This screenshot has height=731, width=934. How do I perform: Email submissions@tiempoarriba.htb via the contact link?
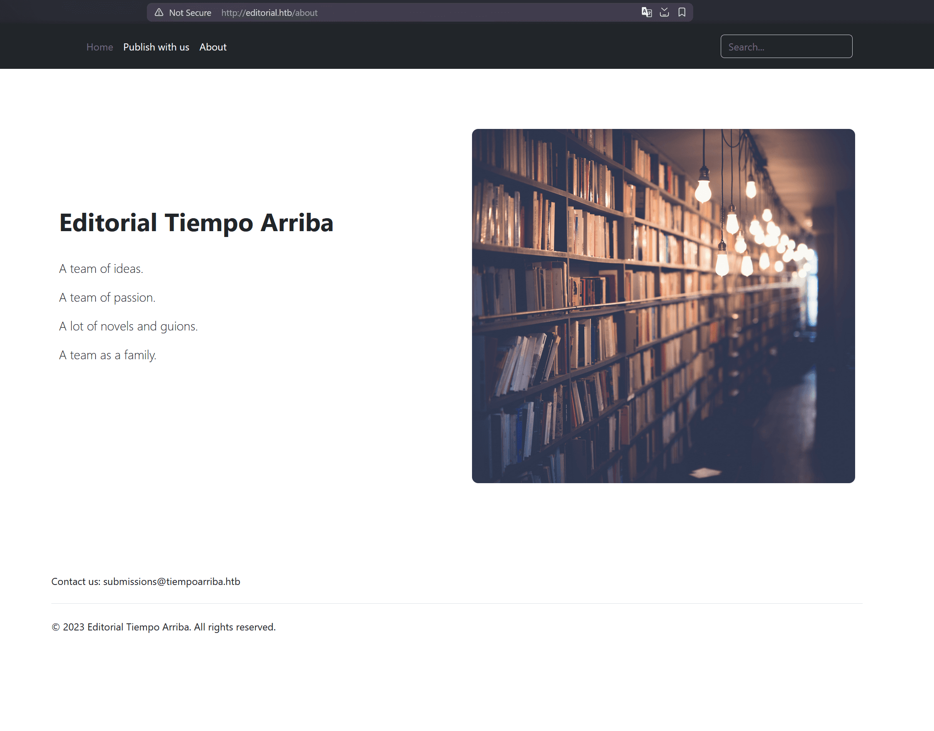click(171, 581)
